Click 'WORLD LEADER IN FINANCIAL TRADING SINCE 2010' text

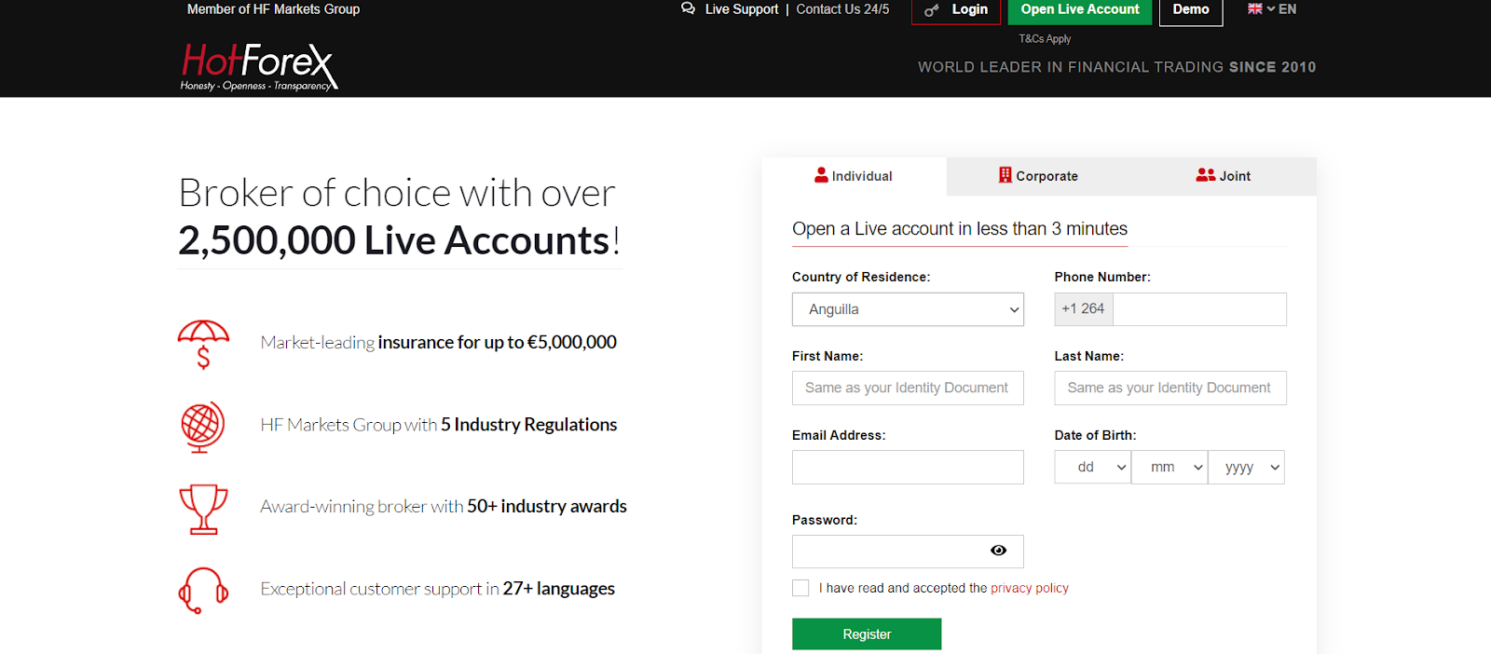point(1117,67)
